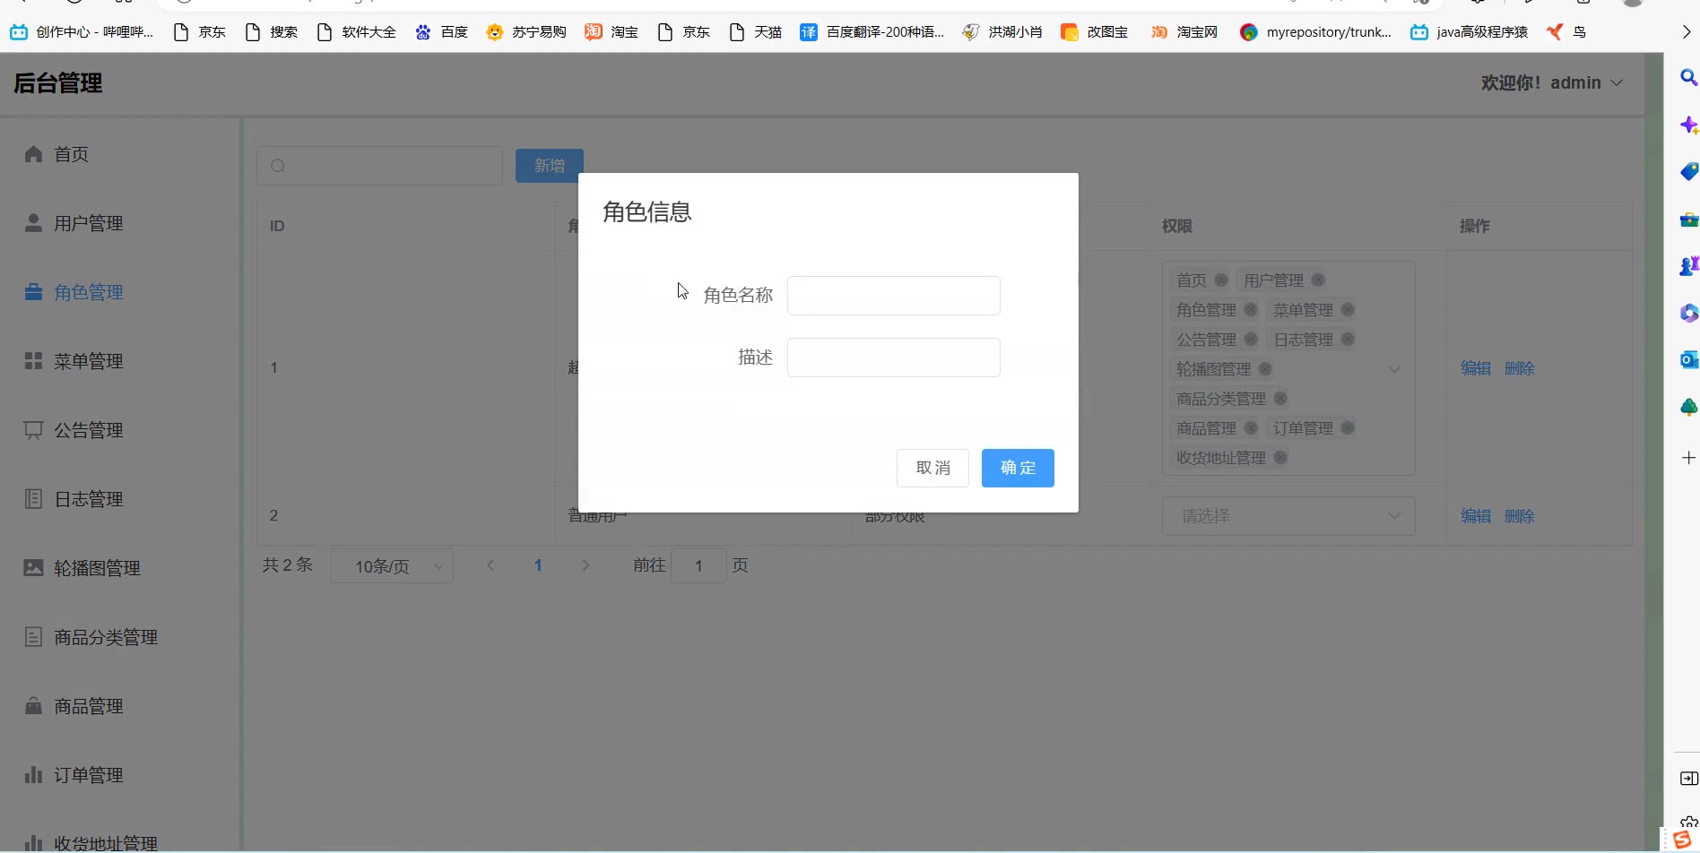Remove the 首页 permission tag
Image resolution: width=1700 pixels, height=853 pixels.
point(1221,280)
